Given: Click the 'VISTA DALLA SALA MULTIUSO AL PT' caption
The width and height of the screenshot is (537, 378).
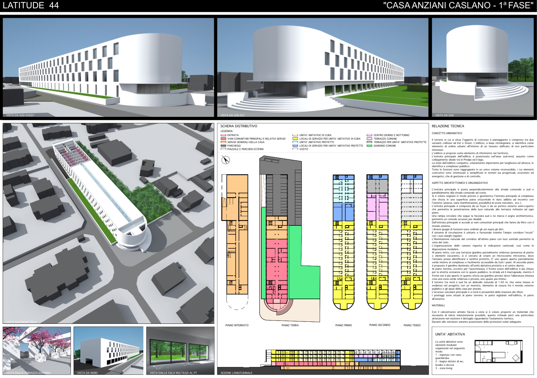Looking at the screenshot, I should point(173,373).
